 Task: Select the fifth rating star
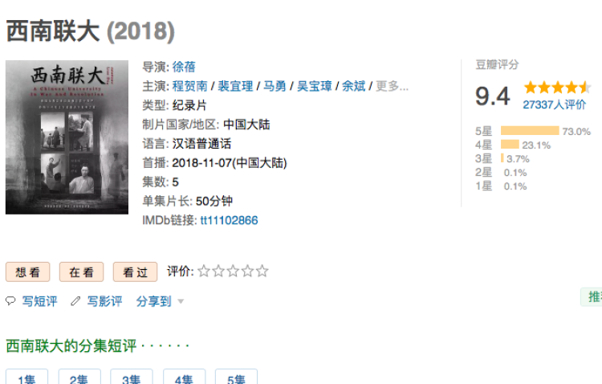coord(262,272)
